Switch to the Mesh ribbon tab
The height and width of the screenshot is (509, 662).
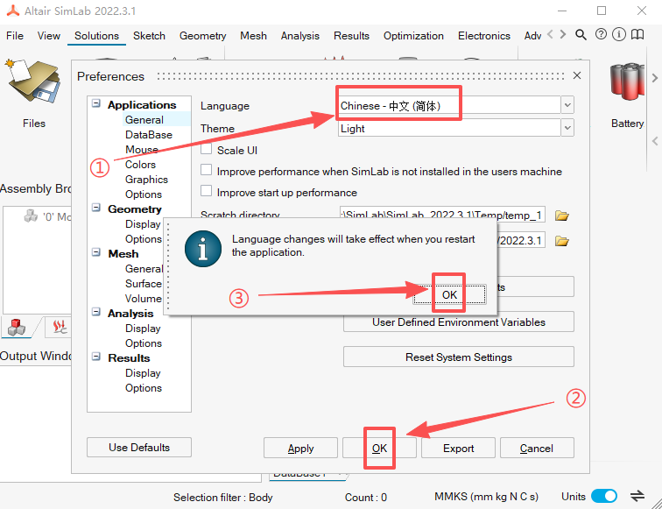click(253, 36)
